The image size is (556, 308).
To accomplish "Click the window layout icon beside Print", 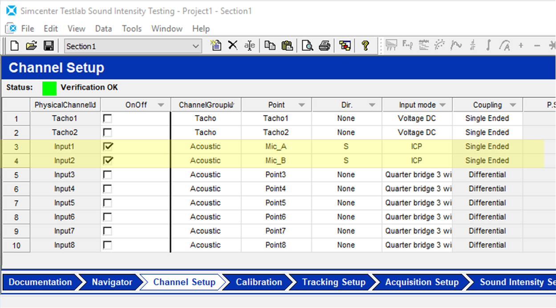I will pyautogui.click(x=345, y=45).
